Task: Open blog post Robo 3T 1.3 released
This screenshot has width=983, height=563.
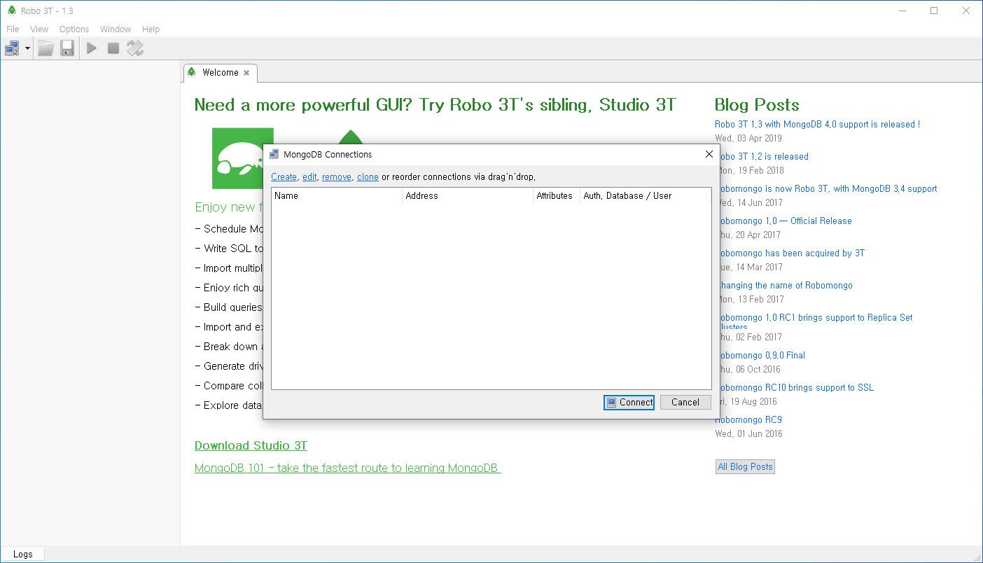Action: 817,124
